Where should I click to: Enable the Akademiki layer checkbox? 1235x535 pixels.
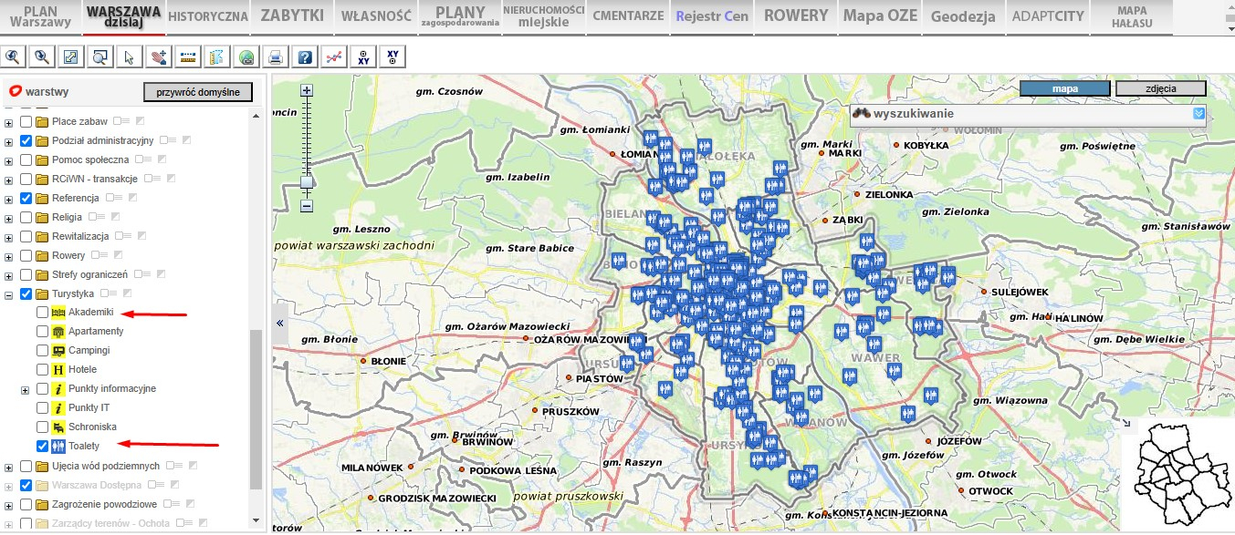pyautogui.click(x=42, y=313)
